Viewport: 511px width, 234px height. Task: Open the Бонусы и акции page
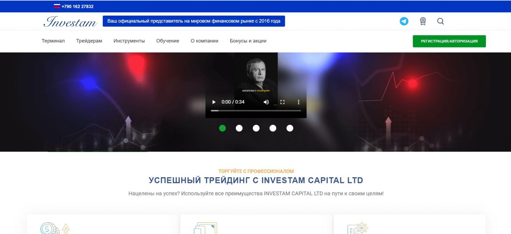(248, 41)
